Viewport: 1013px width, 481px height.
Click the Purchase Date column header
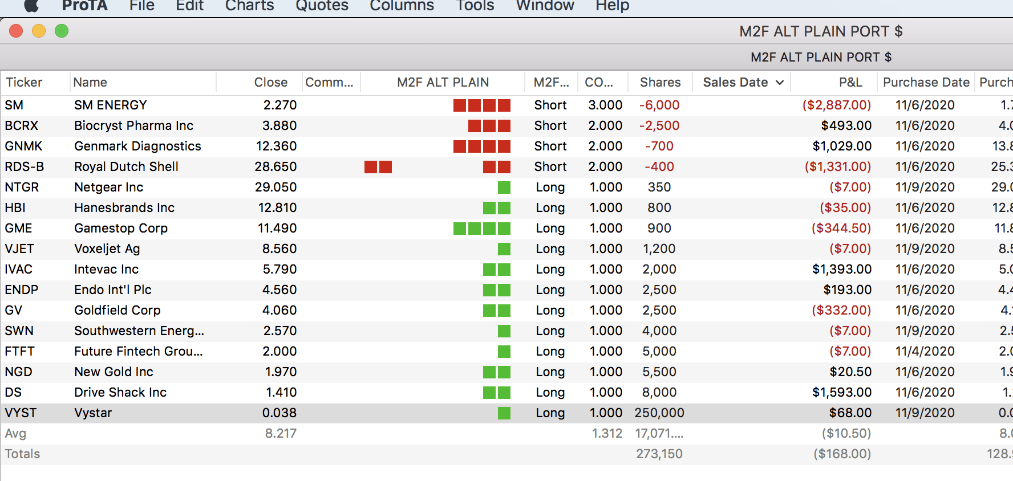tap(926, 83)
